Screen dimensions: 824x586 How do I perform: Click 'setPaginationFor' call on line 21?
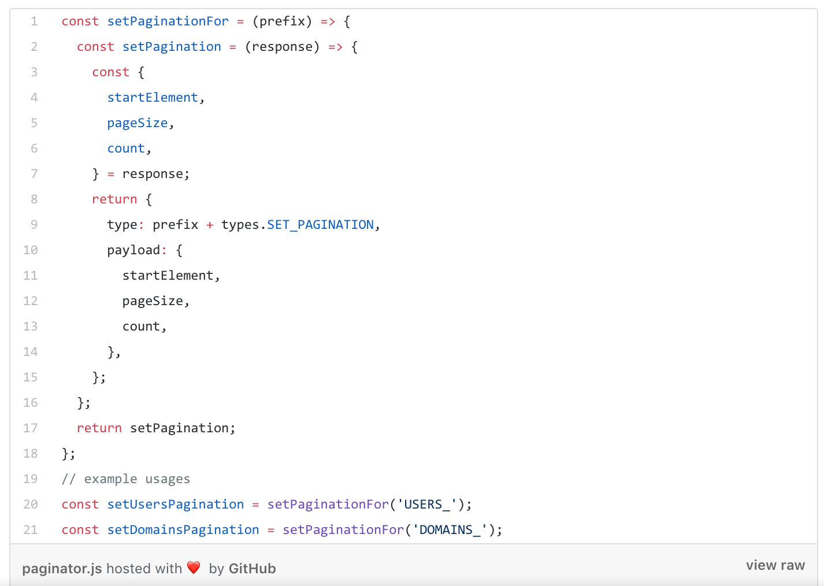[343, 530]
